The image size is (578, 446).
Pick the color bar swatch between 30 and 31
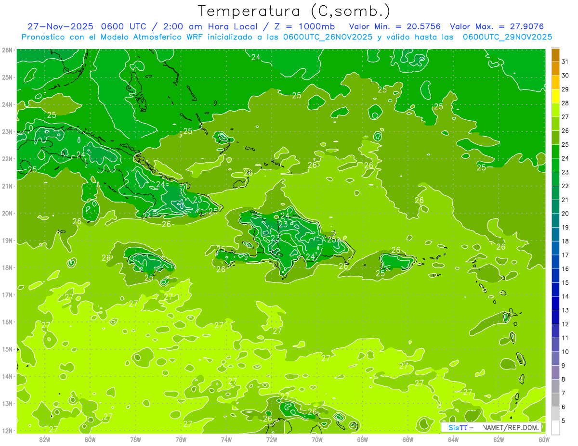555,69
